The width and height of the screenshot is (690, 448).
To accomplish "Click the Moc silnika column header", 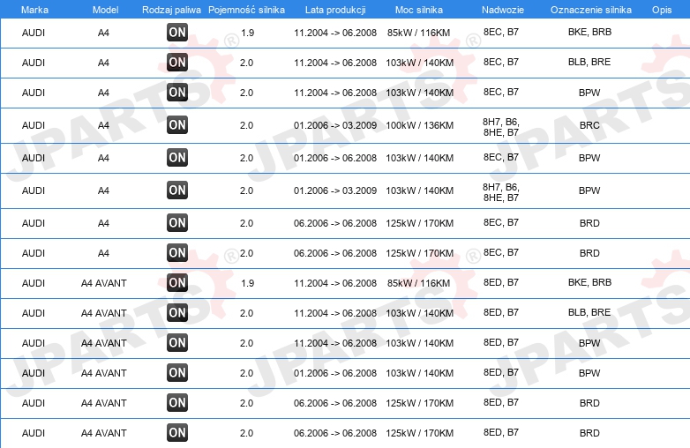I will pos(419,10).
